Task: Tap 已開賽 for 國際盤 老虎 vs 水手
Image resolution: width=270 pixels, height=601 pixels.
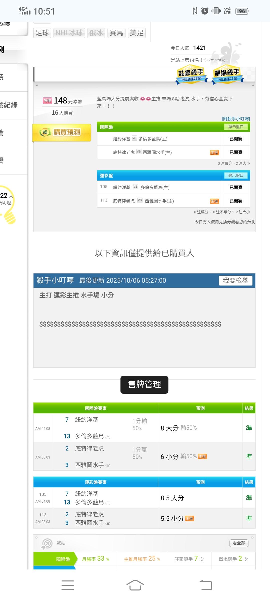Action: point(236,152)
